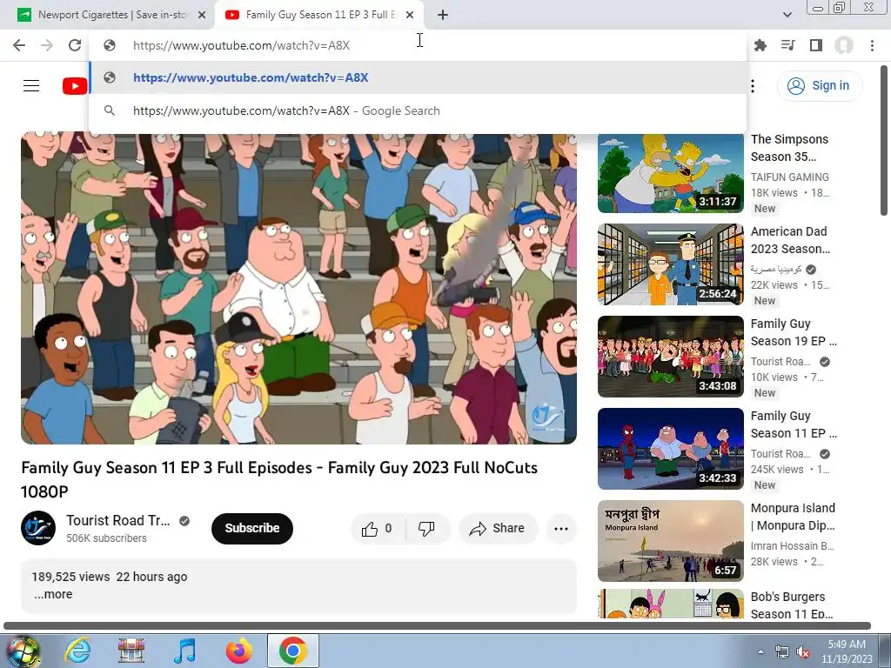
Task: Click the horizontal scrollbar at bottom
Action: [437, 626]
